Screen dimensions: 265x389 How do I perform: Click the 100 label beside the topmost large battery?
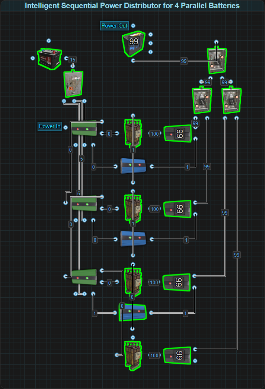[155, 134]
